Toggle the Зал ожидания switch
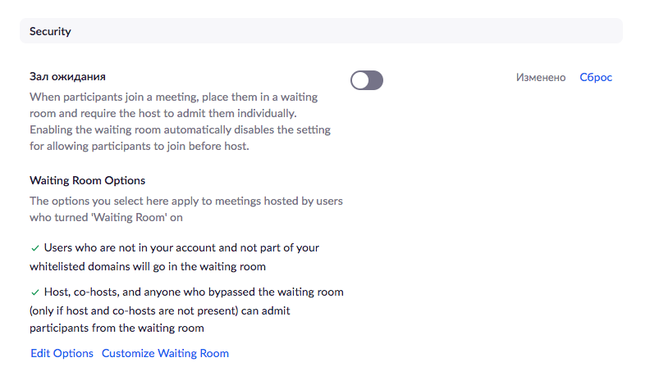 pyautogui.click(x=367, y=79)
